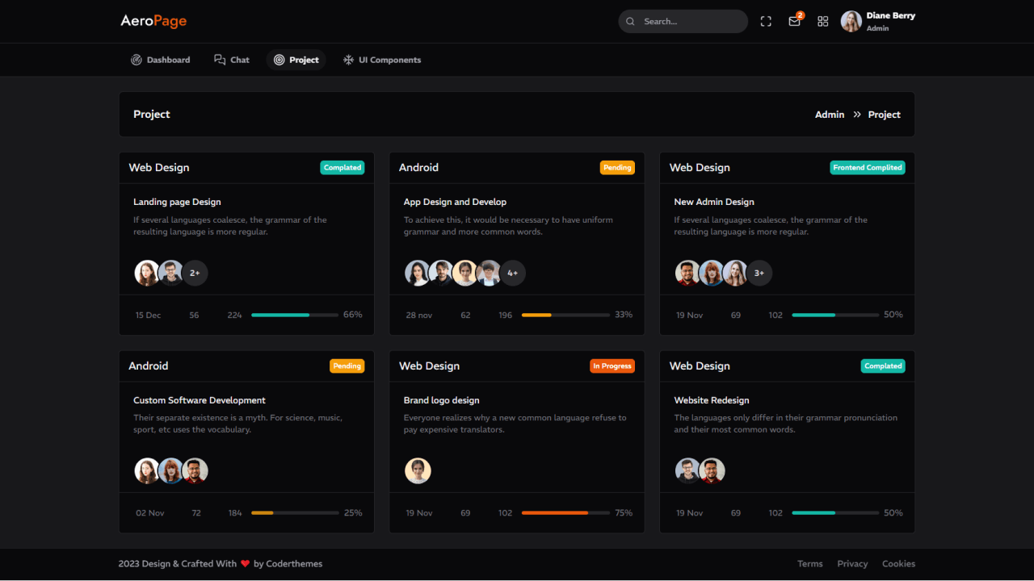This screenshot has height=581, width=1034.
Task: Click the In Progress status badge
Action: click(x=612, y=366)
